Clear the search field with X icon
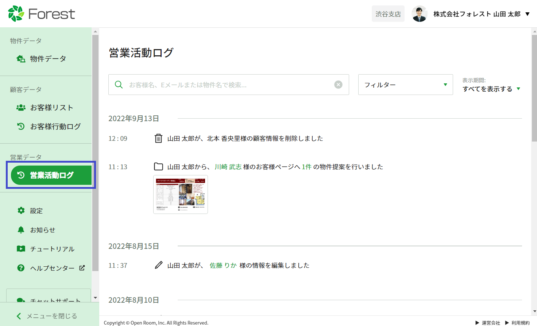This screenshot has width=537, height=326. pyautogui.click(x=338, y=85)
